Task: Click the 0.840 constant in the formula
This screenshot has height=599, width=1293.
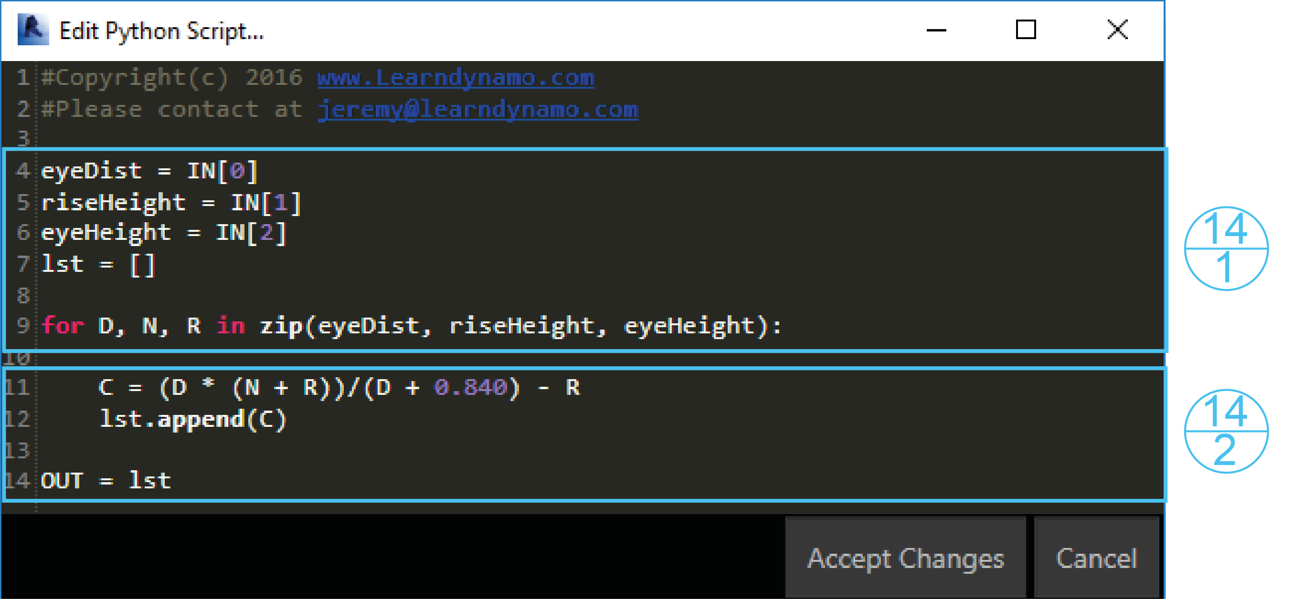Action: (471, 387)
